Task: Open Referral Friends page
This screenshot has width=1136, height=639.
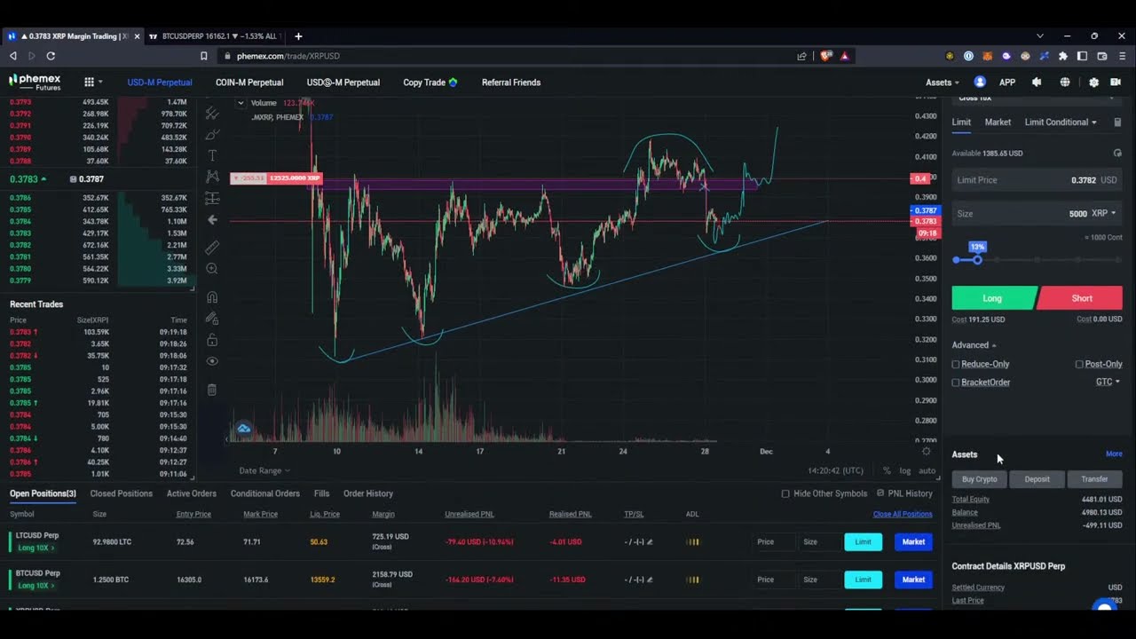Action: tap(511, 83)
